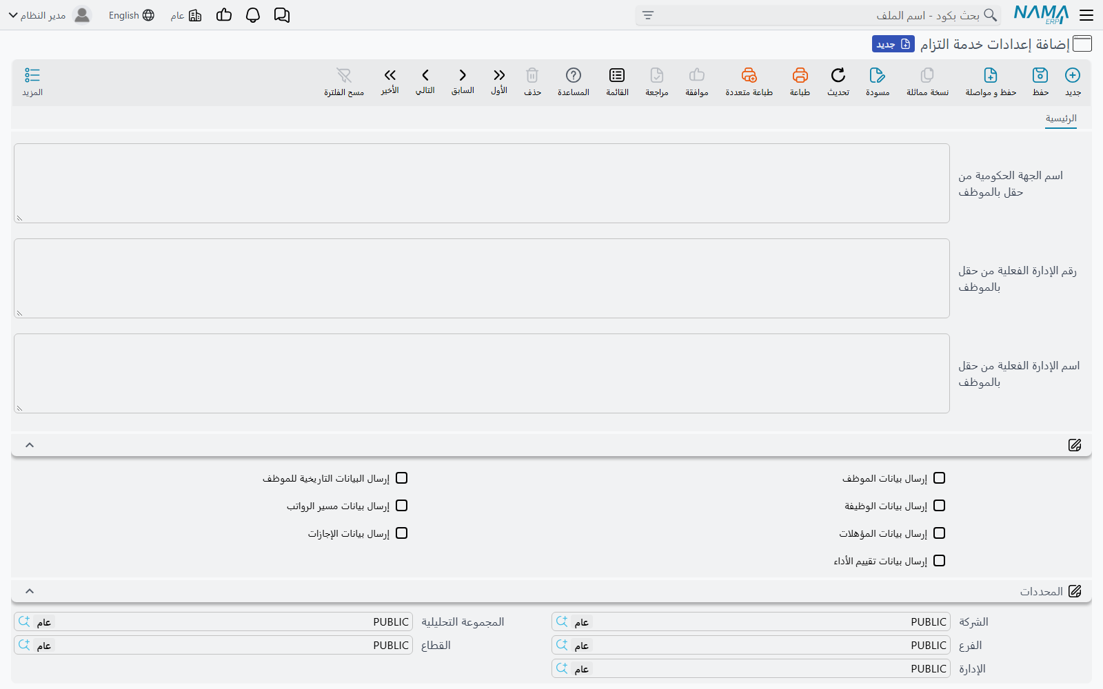This screenshot has height=689, width=1103.
Task: Open the المزيد (More) toolbar menu
Action: 32,81
